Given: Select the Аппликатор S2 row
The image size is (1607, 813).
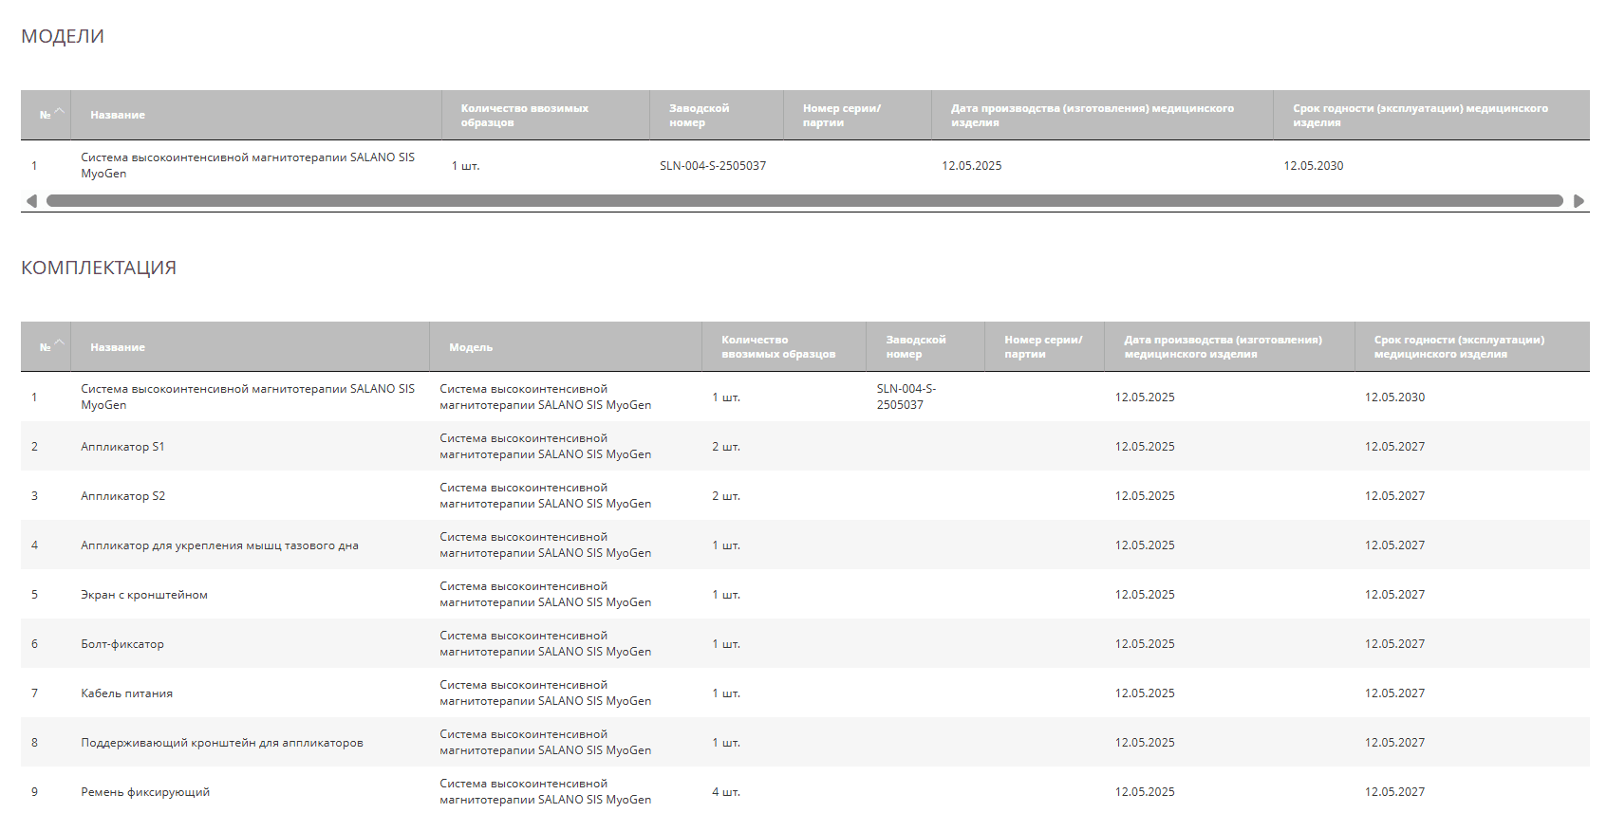Looking at the screenshot, I should point(122,496).
